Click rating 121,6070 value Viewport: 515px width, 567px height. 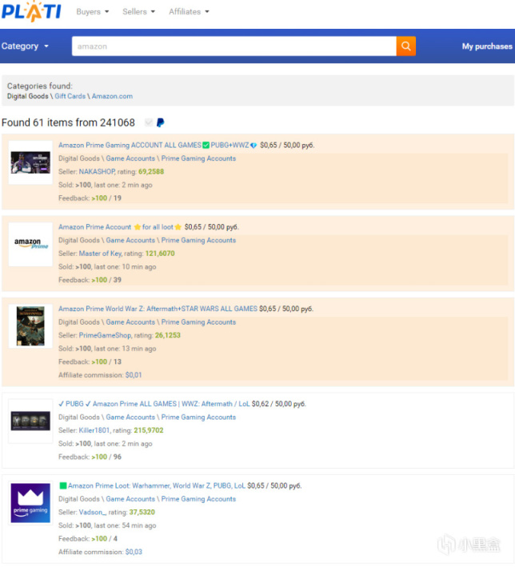(160, 254)
